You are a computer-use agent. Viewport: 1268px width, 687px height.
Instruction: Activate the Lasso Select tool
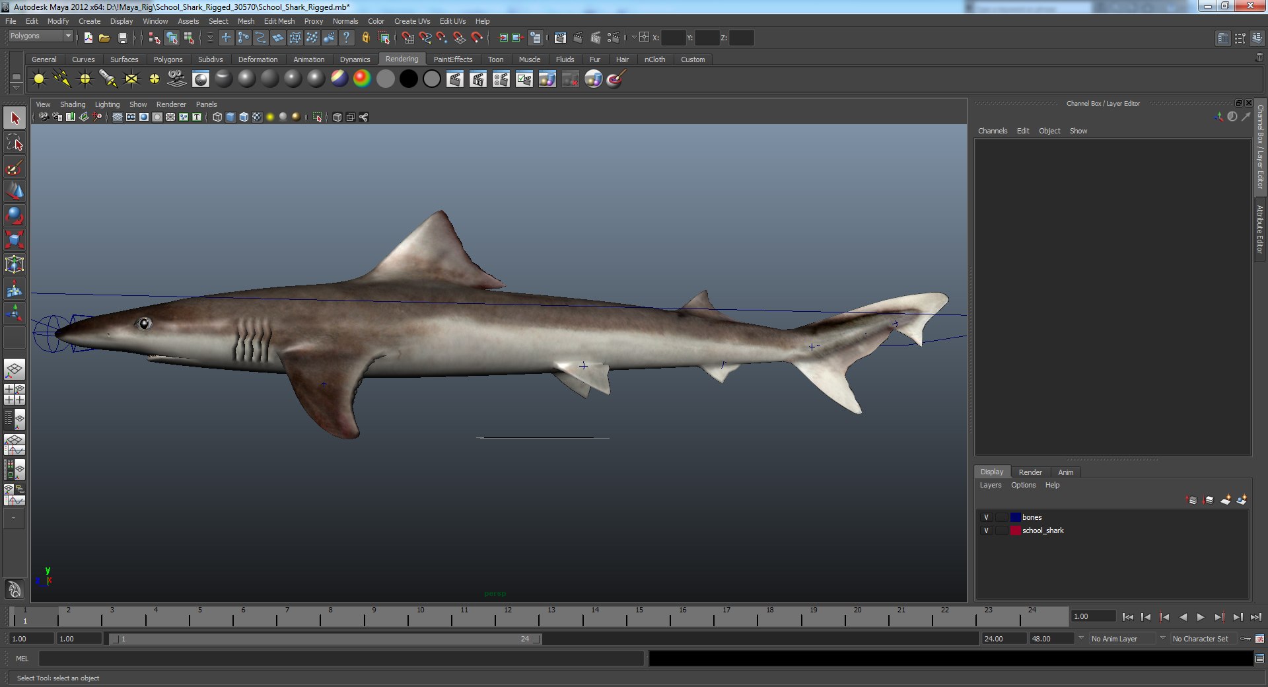coord(15,143)
